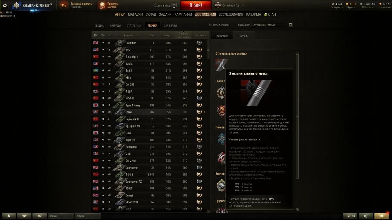Click the platoon shield icon next to Создать взвод

click(174, 5)
